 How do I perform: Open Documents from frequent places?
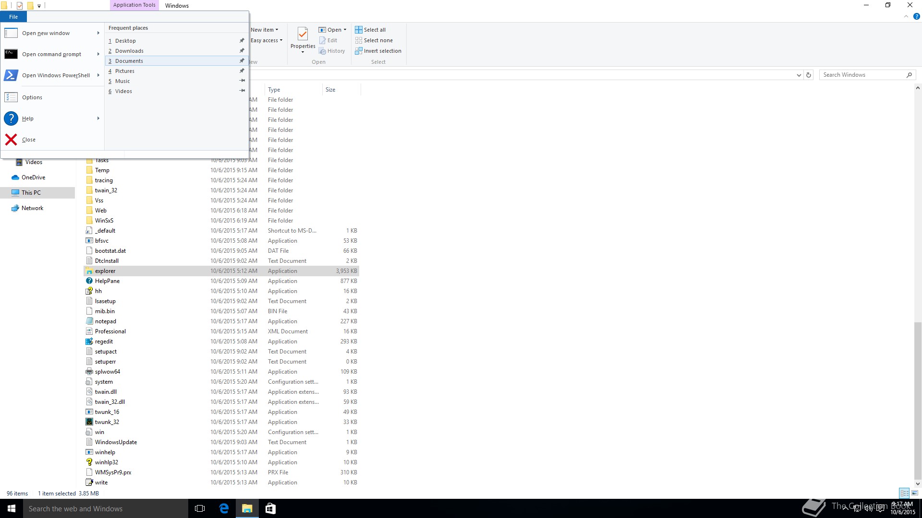pos(176,61)
